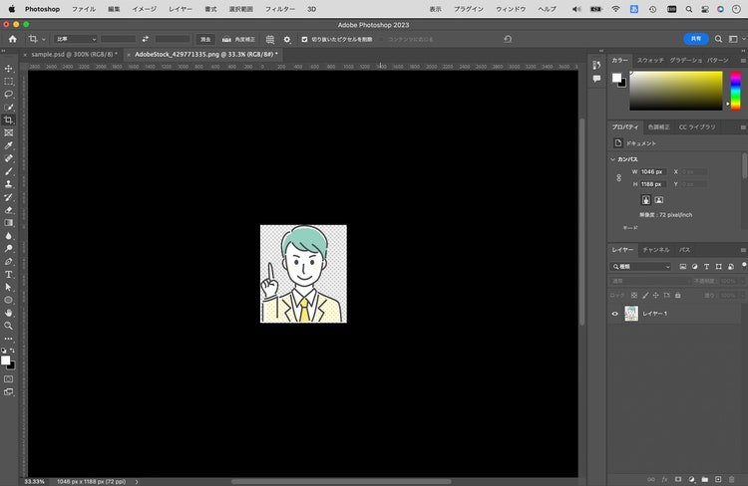748x486 pixels.
Task: Open the search icon in options bar
Action: click(718, 39)
